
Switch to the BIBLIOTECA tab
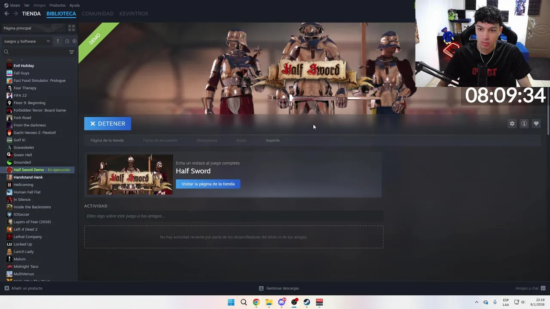61,14
